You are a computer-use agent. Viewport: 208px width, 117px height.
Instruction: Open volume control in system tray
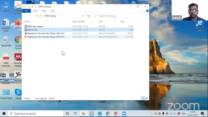175,113
